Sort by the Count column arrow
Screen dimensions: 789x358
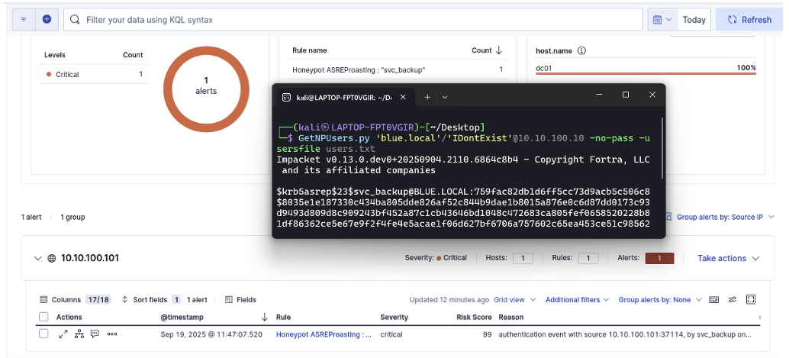tap(499, 50)
